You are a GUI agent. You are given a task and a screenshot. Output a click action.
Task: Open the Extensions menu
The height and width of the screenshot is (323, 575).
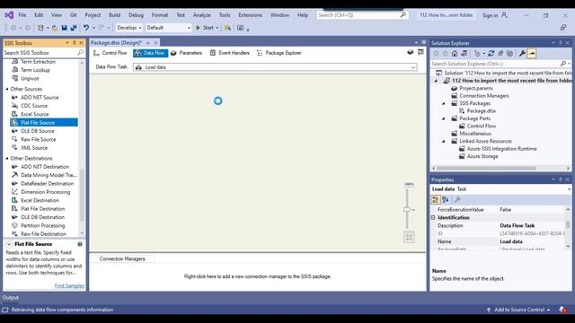tap(250, 15)
